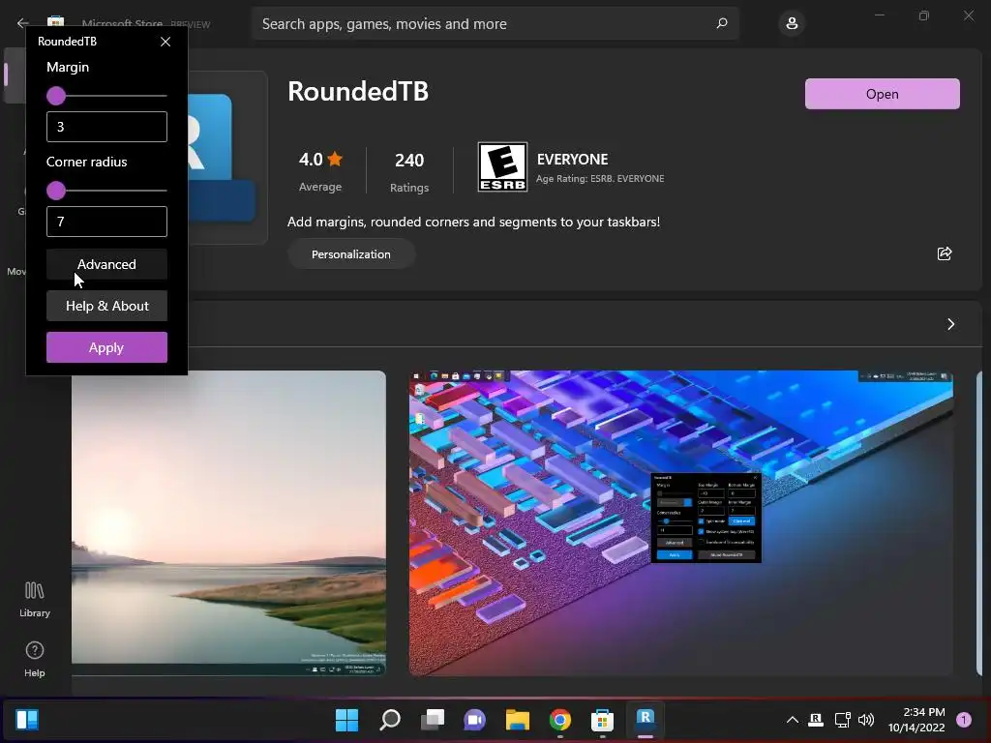Open Task View on the taskbar
This screenshot has width=991, height=743.
click(433, 720)
